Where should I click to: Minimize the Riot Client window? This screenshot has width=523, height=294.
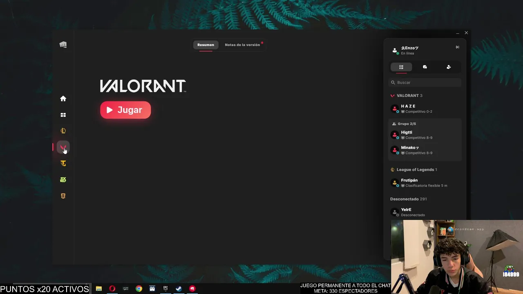pos(458,33)
